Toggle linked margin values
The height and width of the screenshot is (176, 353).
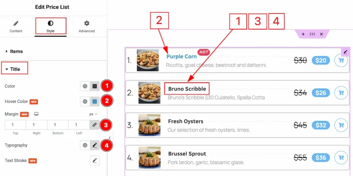pyautogui.click(x=94, y=125)
